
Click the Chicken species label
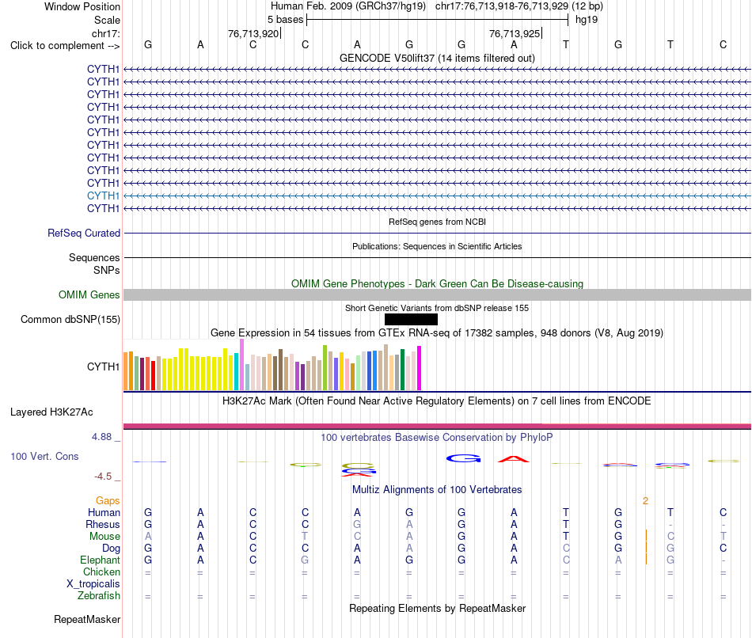(101, 572)
